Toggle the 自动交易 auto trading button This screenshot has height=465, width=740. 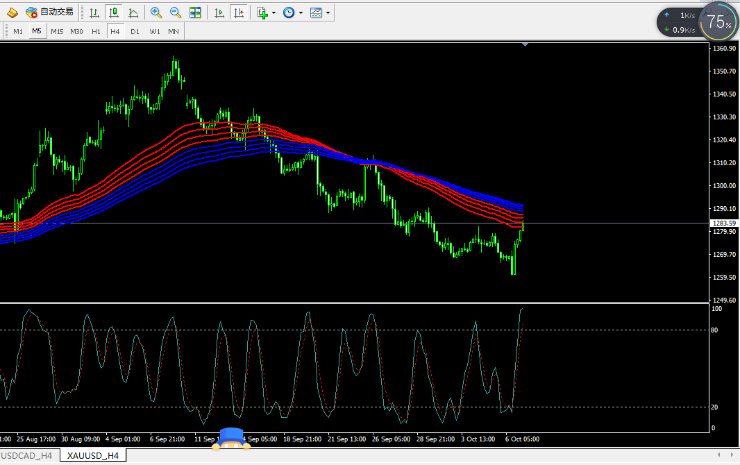click(50, 12)
